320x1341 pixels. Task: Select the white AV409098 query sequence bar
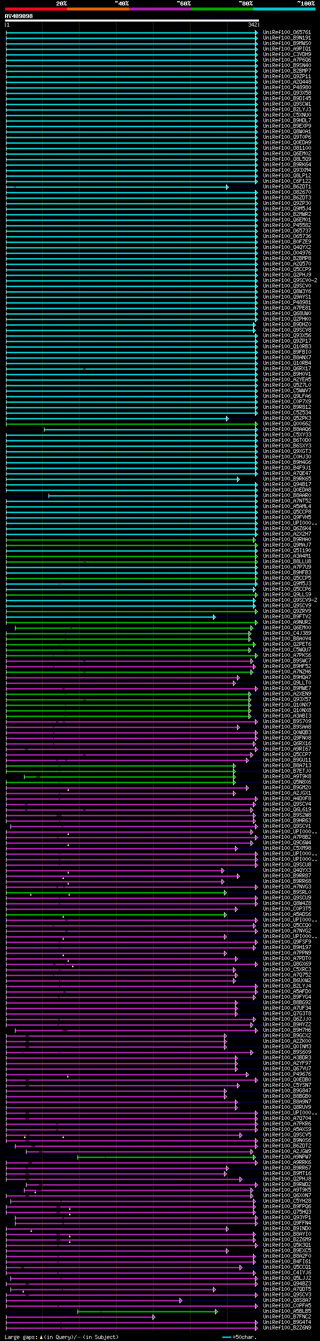132,21
